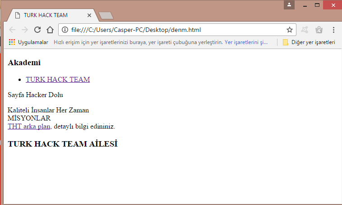Click the Akademi heading
Image resolution: width=342 pixels, height=205 pixels.
[24, 62]
